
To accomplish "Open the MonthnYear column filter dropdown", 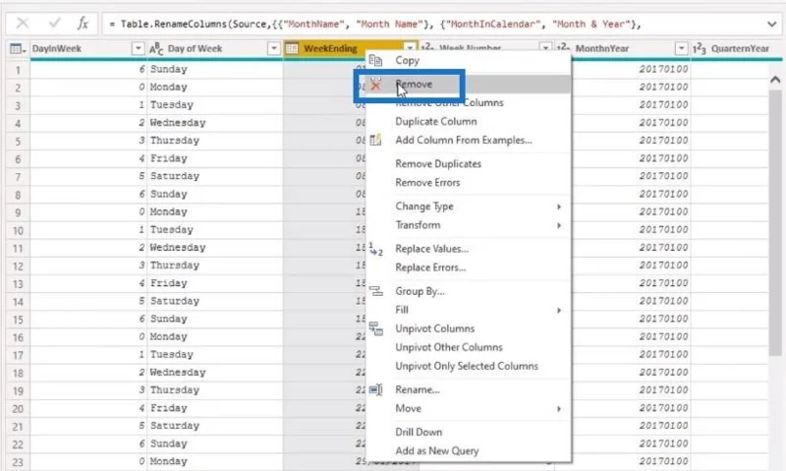I will pyautogui.click(x=681, y=48).
